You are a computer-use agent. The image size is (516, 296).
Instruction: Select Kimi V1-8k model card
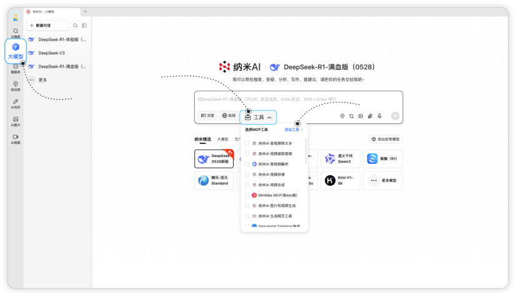click(x=340, y=181)
